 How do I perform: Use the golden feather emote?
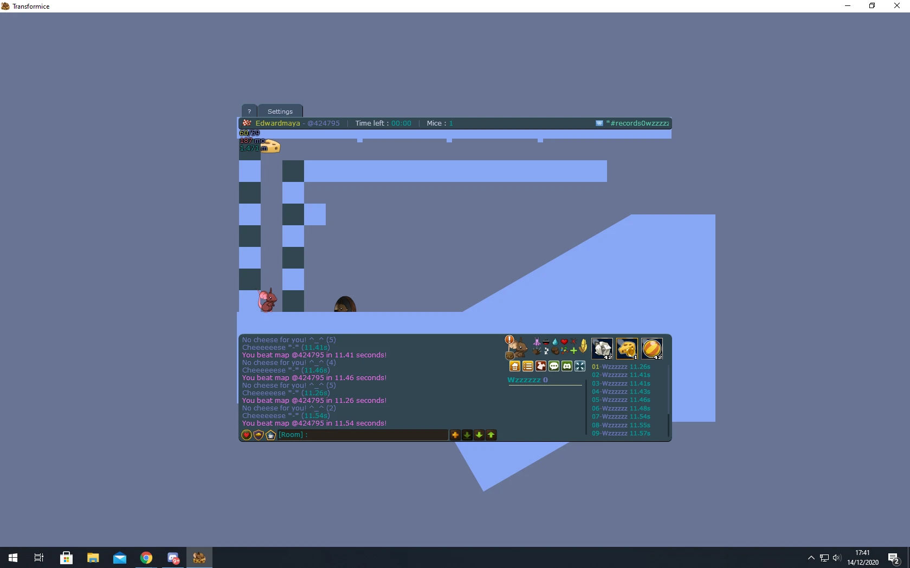coord(583,345)
